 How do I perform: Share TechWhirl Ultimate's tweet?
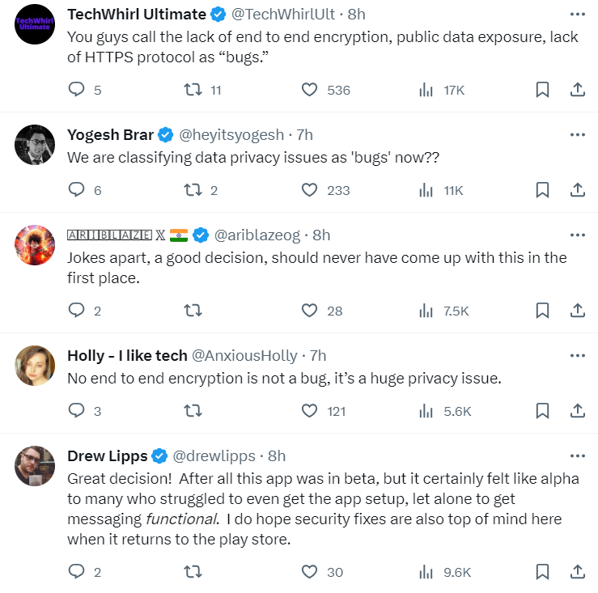[578, 90]
